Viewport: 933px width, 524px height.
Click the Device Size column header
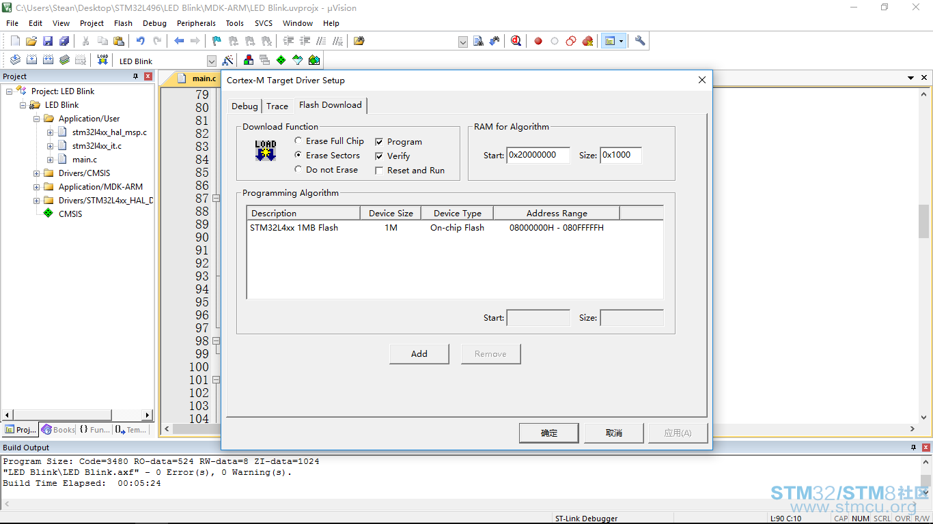391,214
